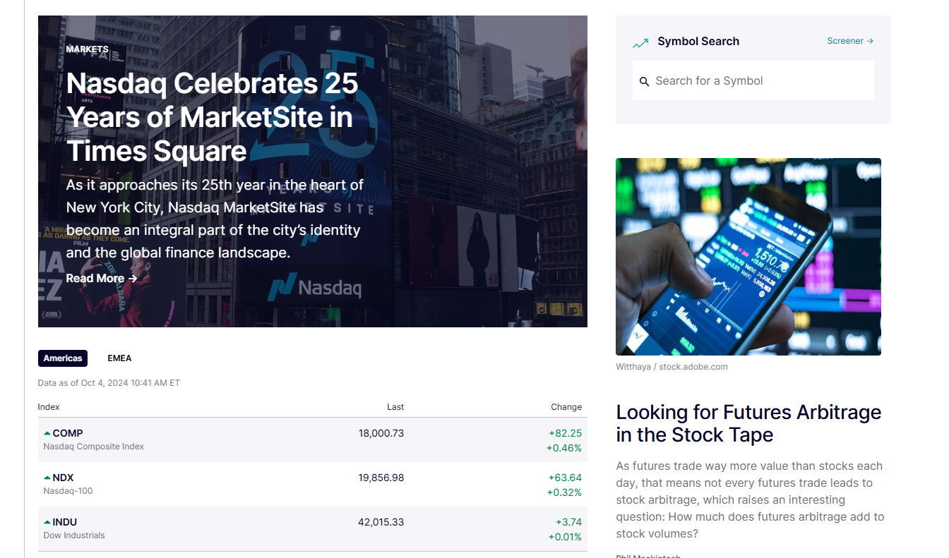Screen dimensions: 949x558
Task: Click the magnifying glass search icon
Action: (x=644, y=82)
